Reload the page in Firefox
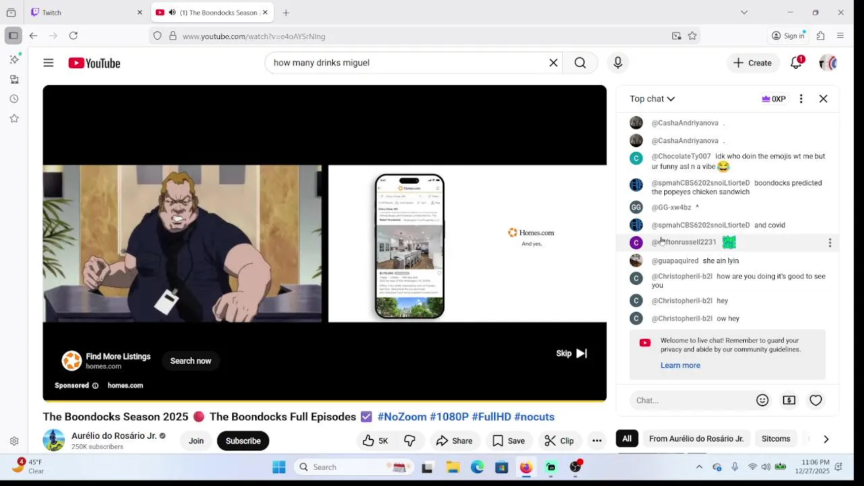This screenshot has width=864, height=486. coord(74,36)
